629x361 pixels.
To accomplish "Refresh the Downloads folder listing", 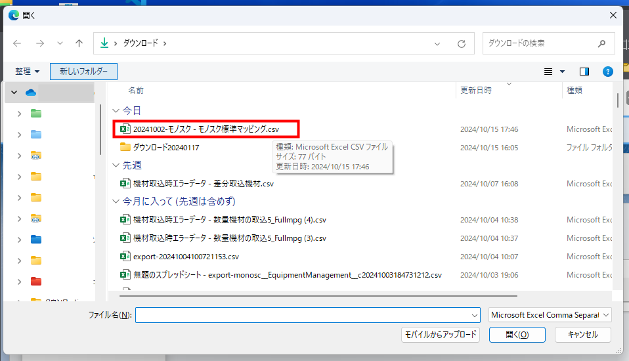I will 462,43.
